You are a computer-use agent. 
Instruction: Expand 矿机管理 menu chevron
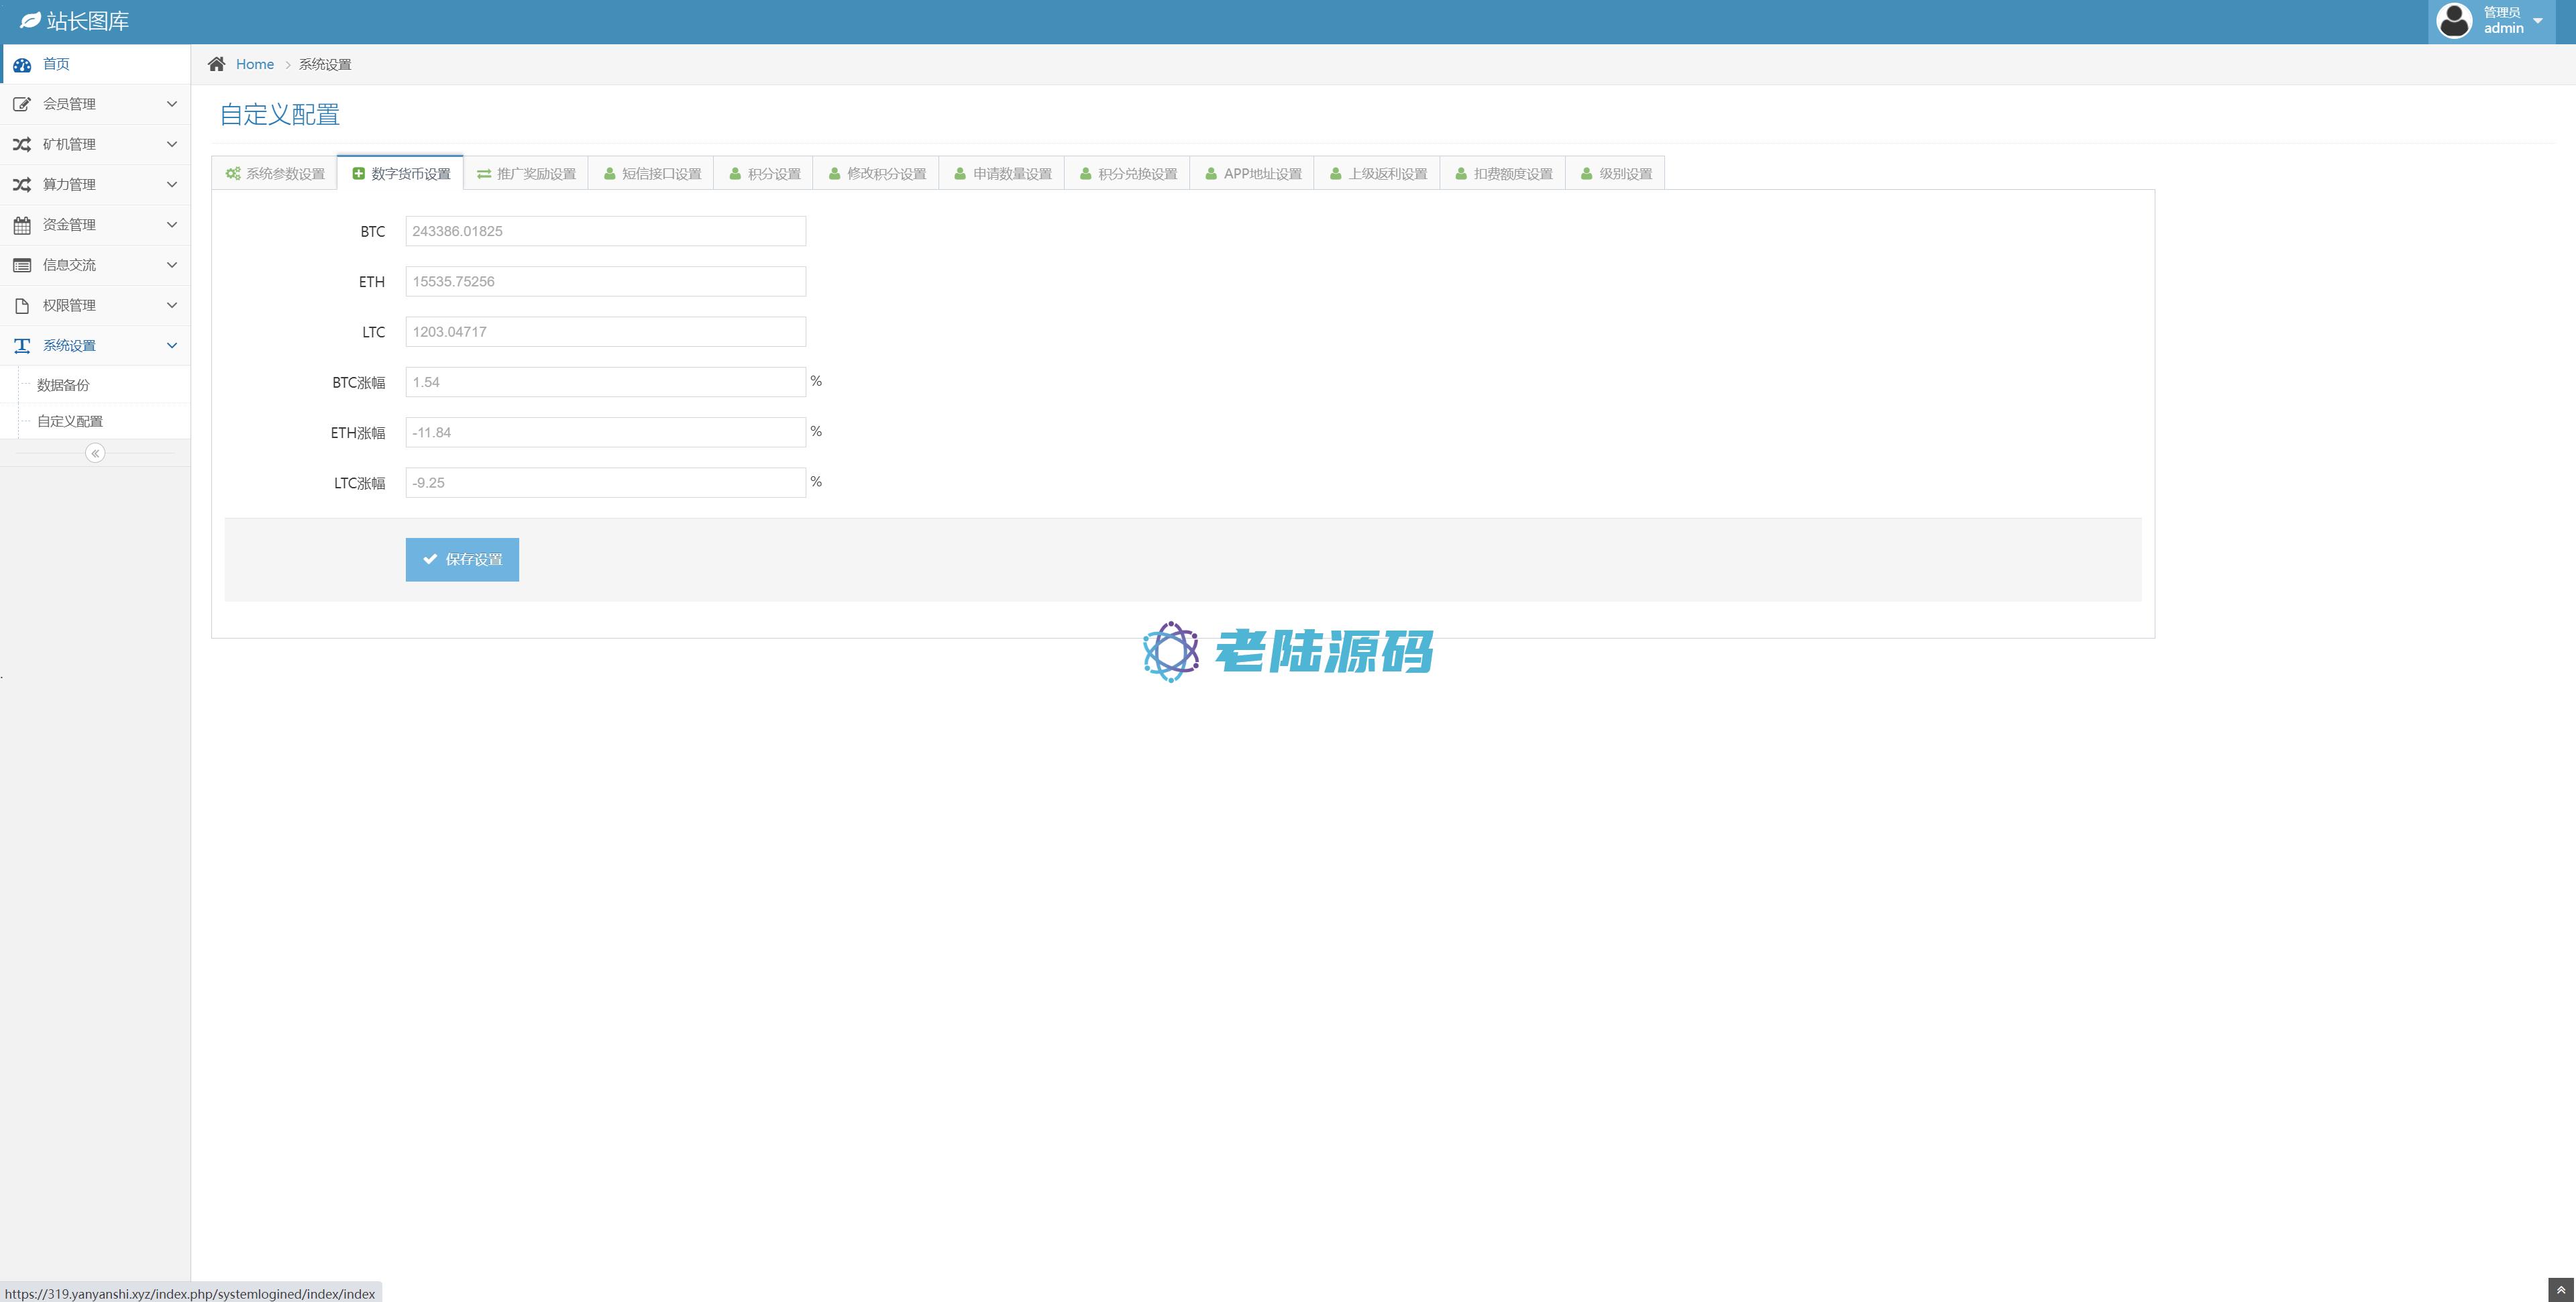pyautogui.click(x=171, y=144)
